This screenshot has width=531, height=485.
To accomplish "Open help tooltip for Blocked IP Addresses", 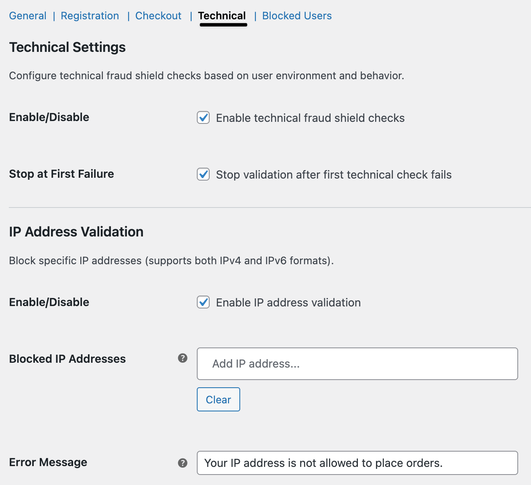I will (183, 358).
